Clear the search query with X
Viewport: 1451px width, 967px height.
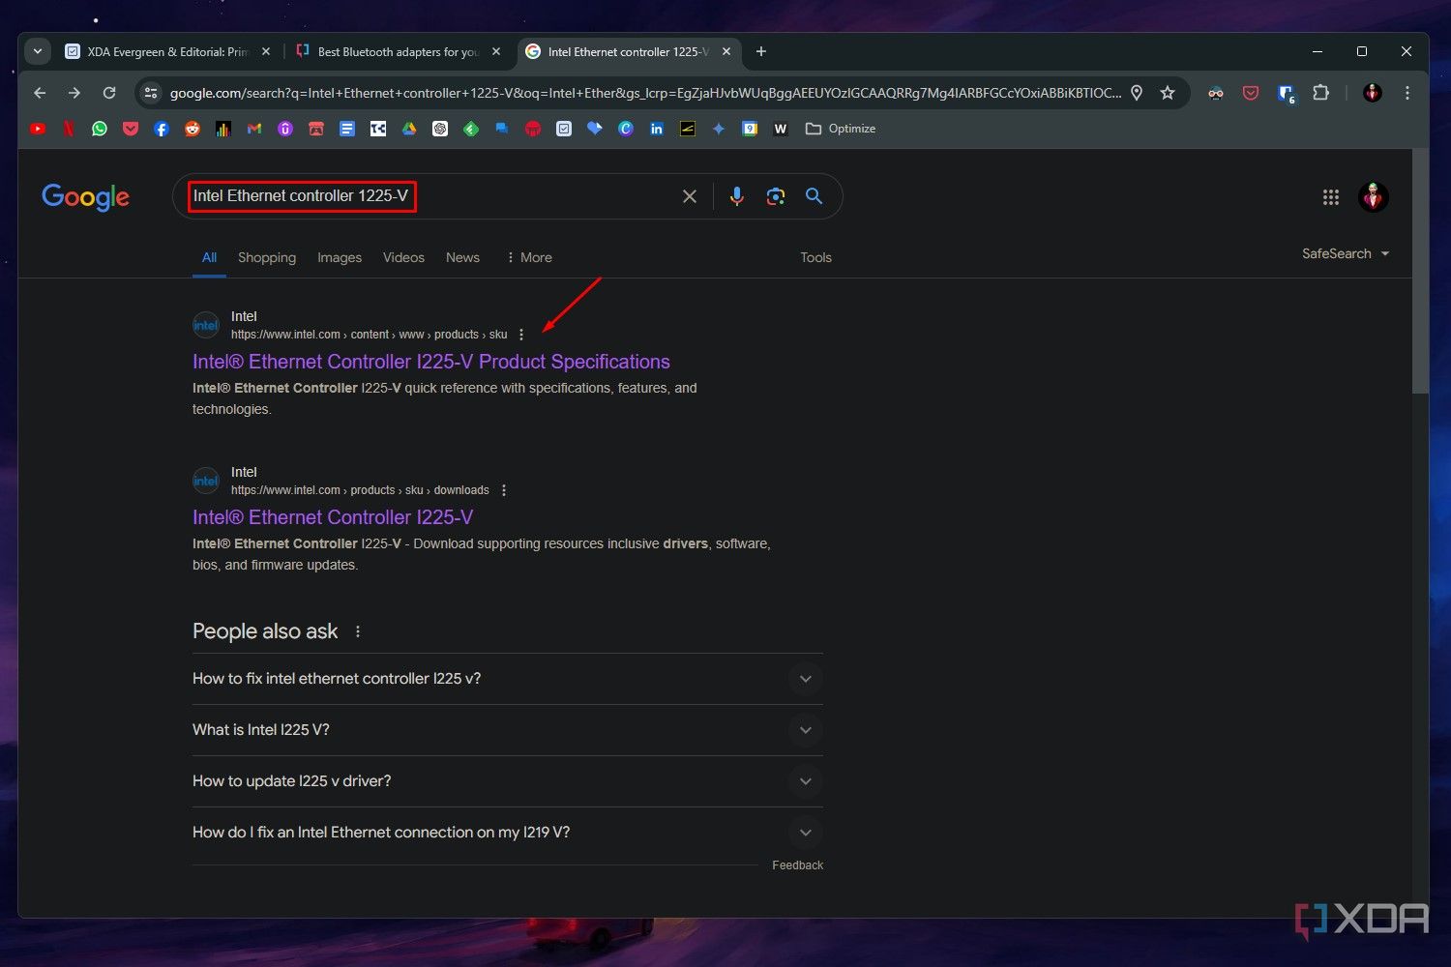[690, 196]
